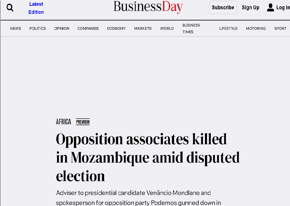Click the Subscribe button
The width and height of the screenshot is (290, 206).
tap(223, 7)
